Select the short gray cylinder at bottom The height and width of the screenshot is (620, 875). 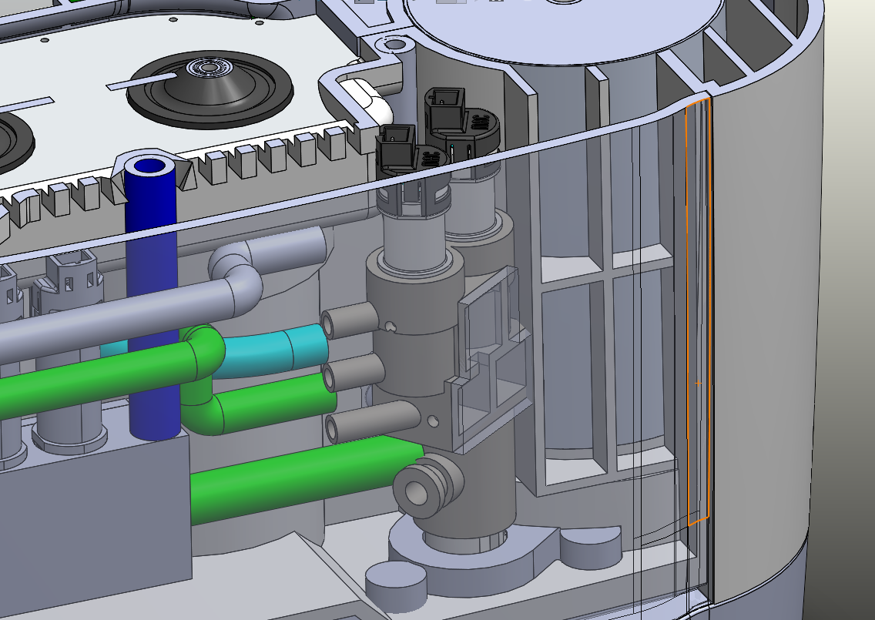point(397,586)
